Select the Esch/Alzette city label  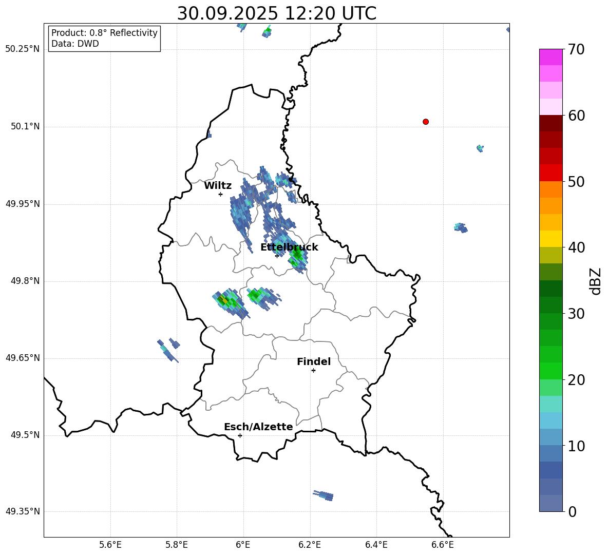[x=258, y=427]
